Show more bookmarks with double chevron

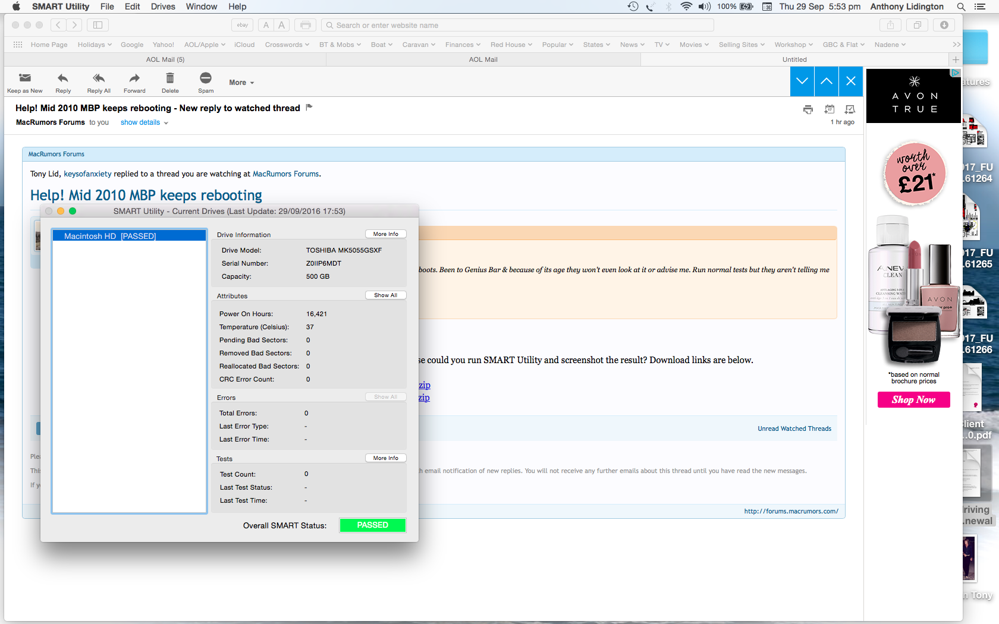pos(956,45)
